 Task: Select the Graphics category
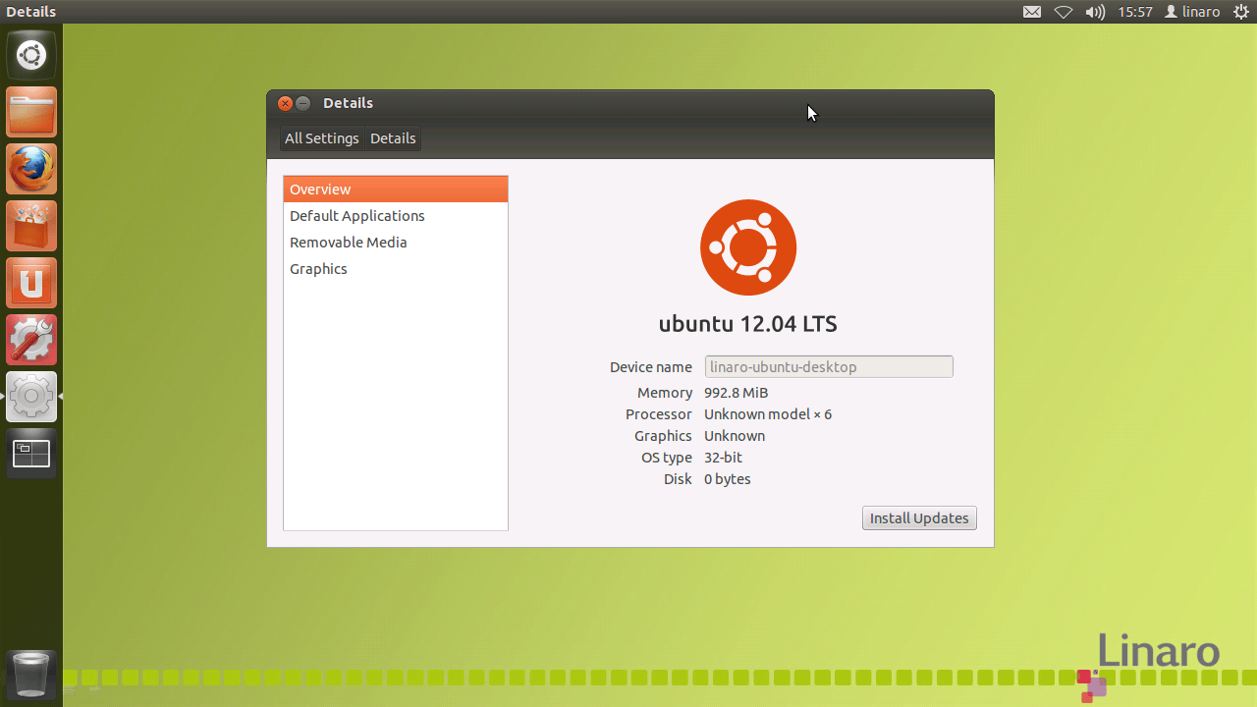pyautogui.click(x=396, y=269)
